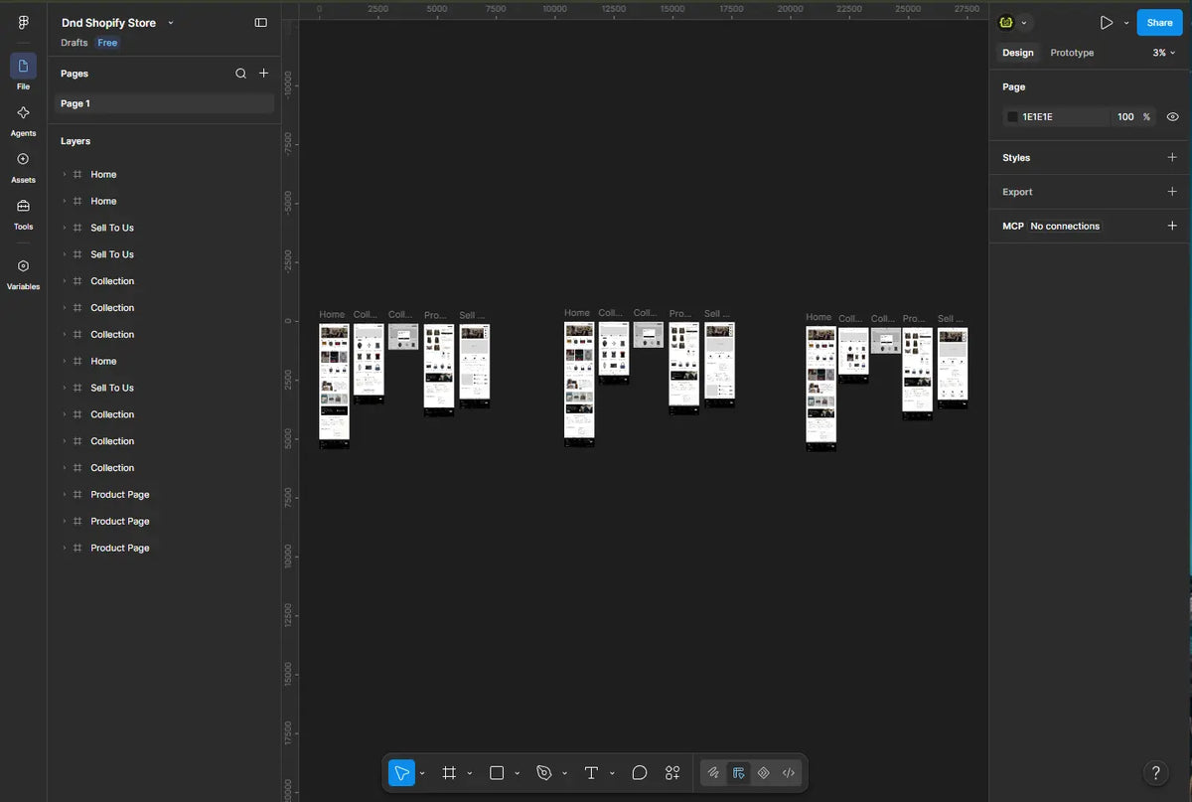Open the dropdown arrow beside the avatar
The image size is (1192, 802).
(x=1024, y=23)
